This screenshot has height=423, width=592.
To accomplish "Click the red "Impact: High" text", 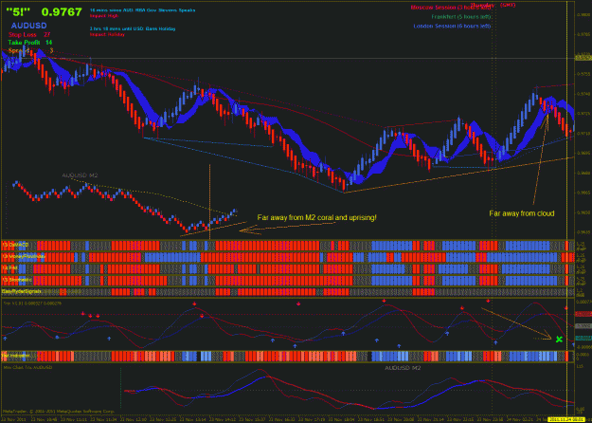I will (x=104, y=16).
